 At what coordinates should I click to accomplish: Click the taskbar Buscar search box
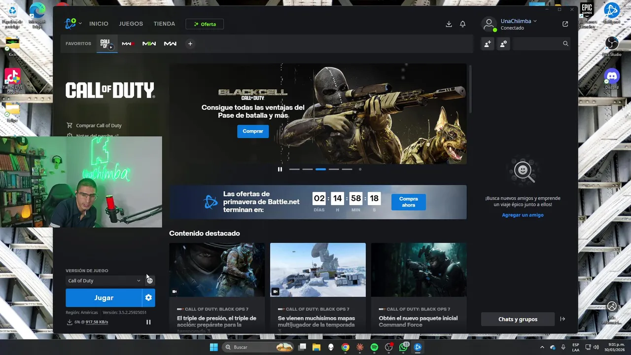258,347
